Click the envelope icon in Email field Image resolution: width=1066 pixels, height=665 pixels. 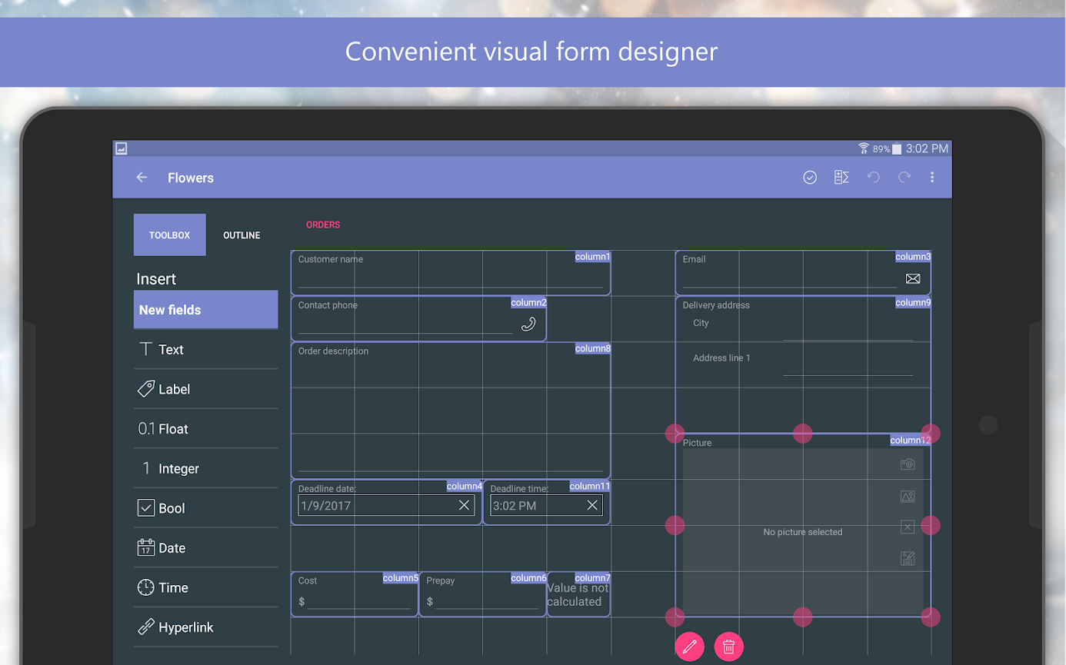coord(913,279)
